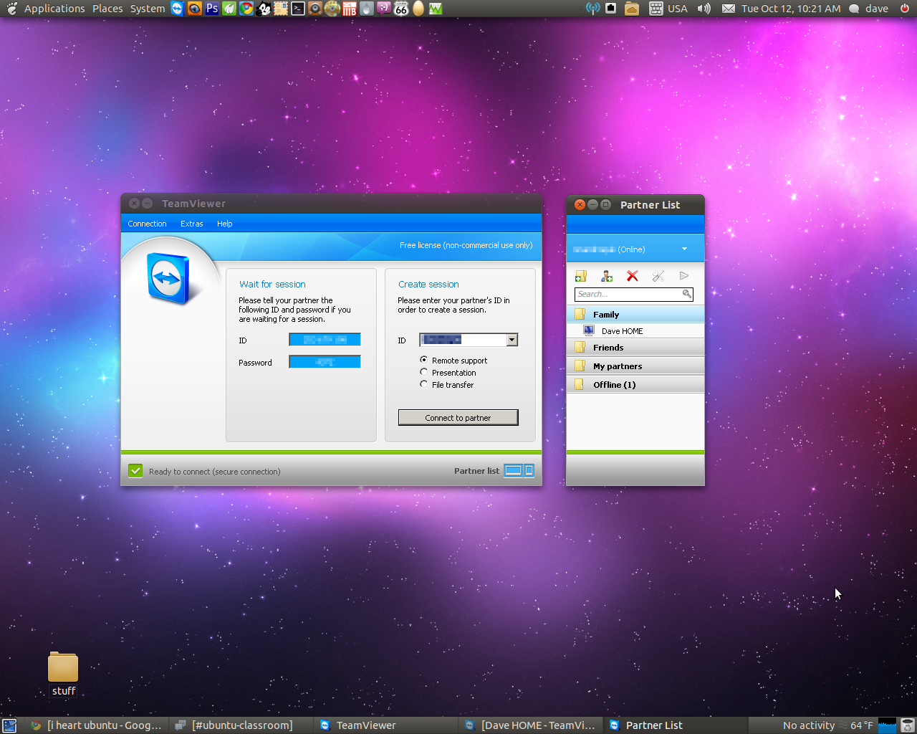Click the magnifier icon in the Search box
The image size is (917, 734).
(686, 294)
